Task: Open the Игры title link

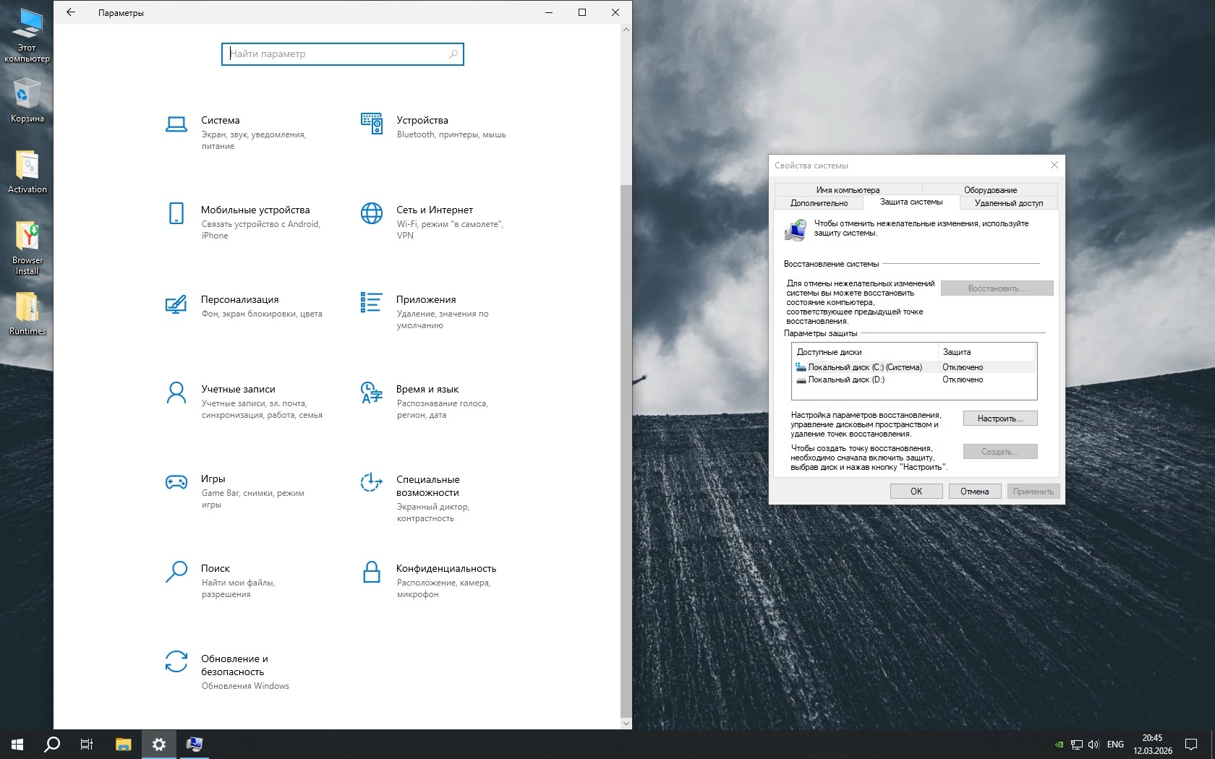Action: click(213, 479)
